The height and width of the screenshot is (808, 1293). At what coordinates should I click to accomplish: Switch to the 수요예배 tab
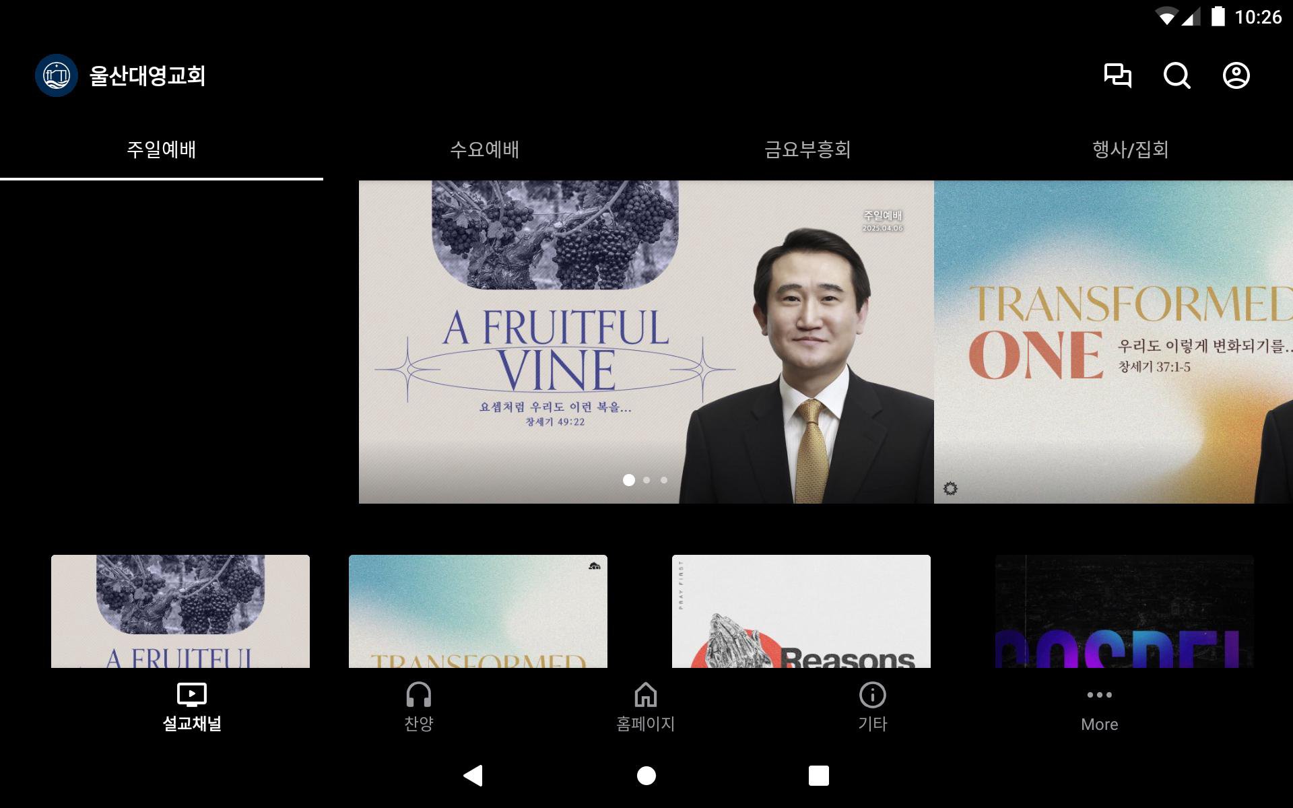click(484, 149)
